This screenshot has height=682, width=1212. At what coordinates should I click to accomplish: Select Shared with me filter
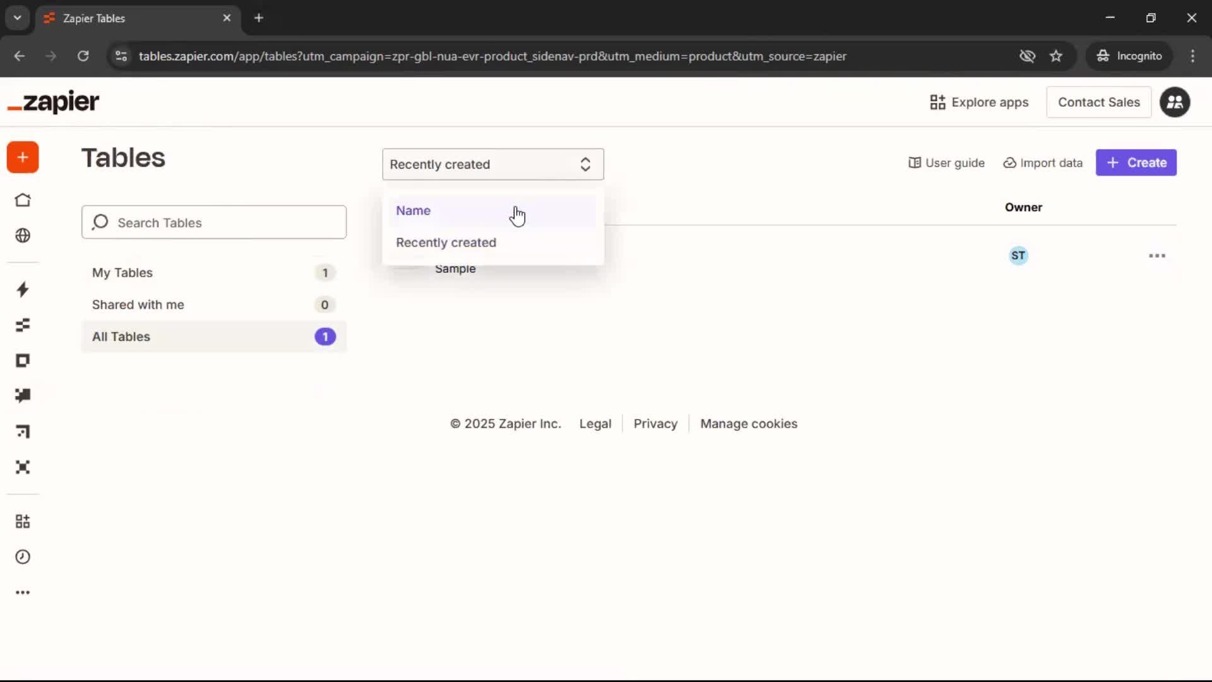(x=214, y=305)
